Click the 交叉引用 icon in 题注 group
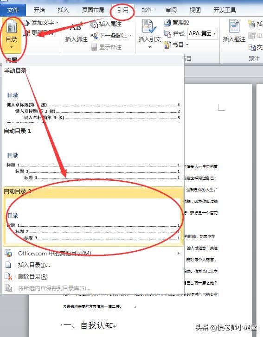 click(252, 47)
